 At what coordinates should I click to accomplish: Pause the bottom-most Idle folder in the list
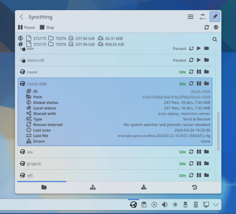pyautogui.click(x=199, y=175)
